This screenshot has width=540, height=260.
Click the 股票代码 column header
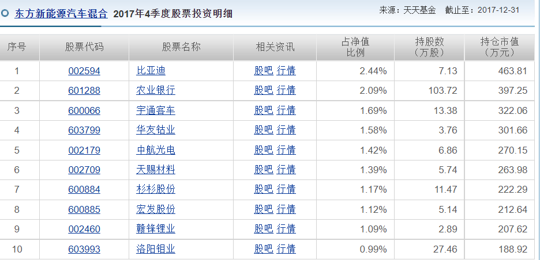pyautogui.click(x=84, y=47)
